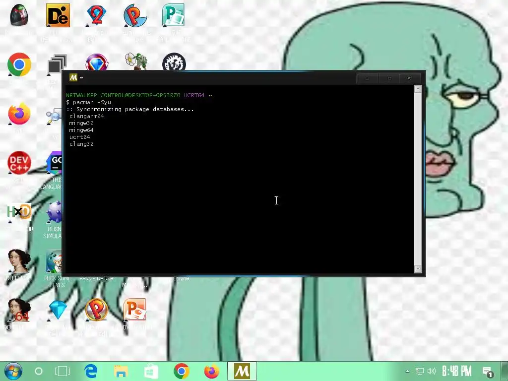The height and width of the screenshot is (381, 508).
Task: Open Microsoft Store from the taskbar
Action: (151, 371)
